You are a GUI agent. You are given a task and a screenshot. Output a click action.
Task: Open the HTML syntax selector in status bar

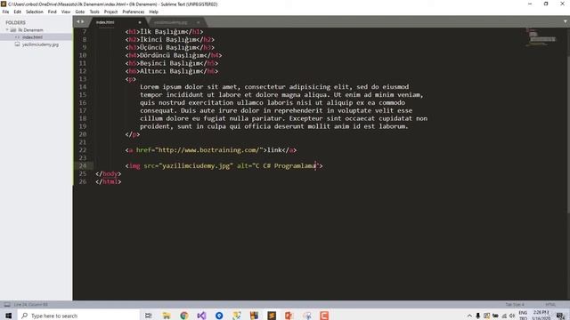click(x=550, y=305)
